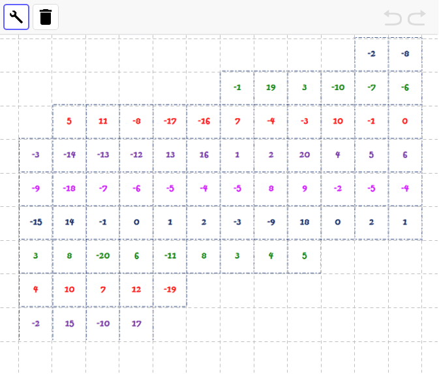Click the red 10 tile next to -3

tap(338, 121)
